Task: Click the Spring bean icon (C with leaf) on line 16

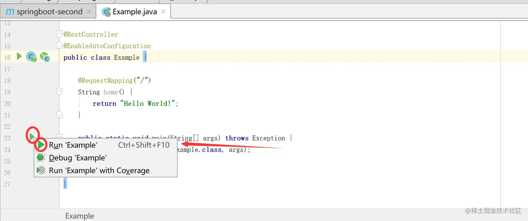Action: click(x=31, y=57)
